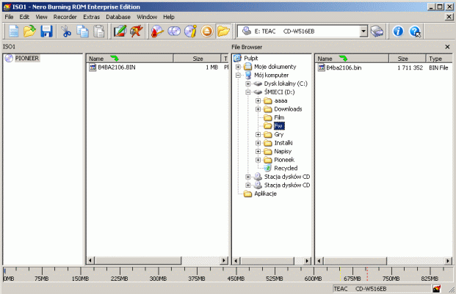Open the Recorder menu
This screenshot has height=294, width=456.
point(65,17)
